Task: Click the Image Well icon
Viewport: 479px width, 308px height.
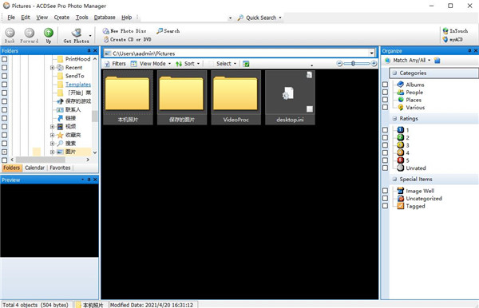Action: point(401,191)
